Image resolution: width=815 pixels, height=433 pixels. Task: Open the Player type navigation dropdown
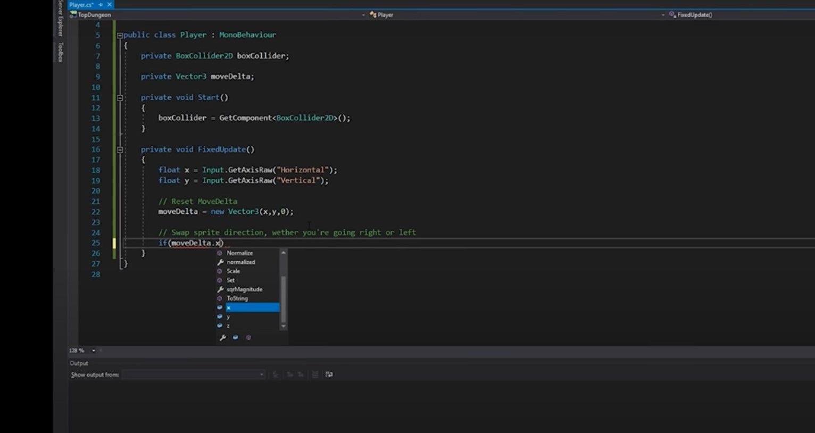663,15
